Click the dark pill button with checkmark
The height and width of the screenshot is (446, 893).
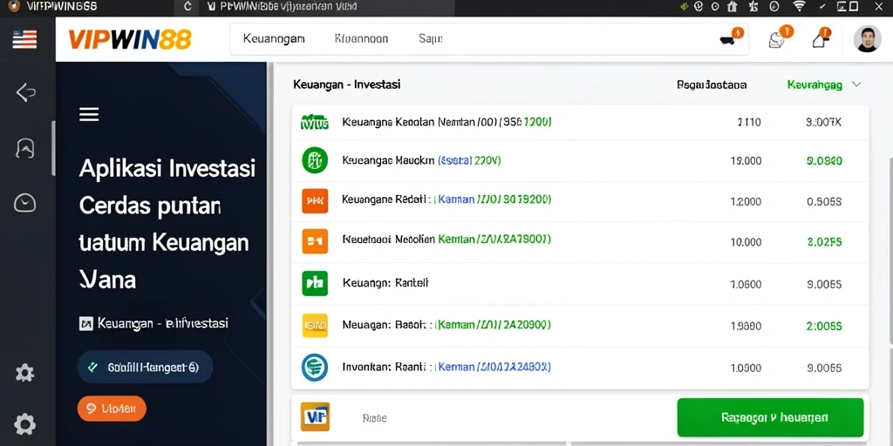(x=145, y=367)
